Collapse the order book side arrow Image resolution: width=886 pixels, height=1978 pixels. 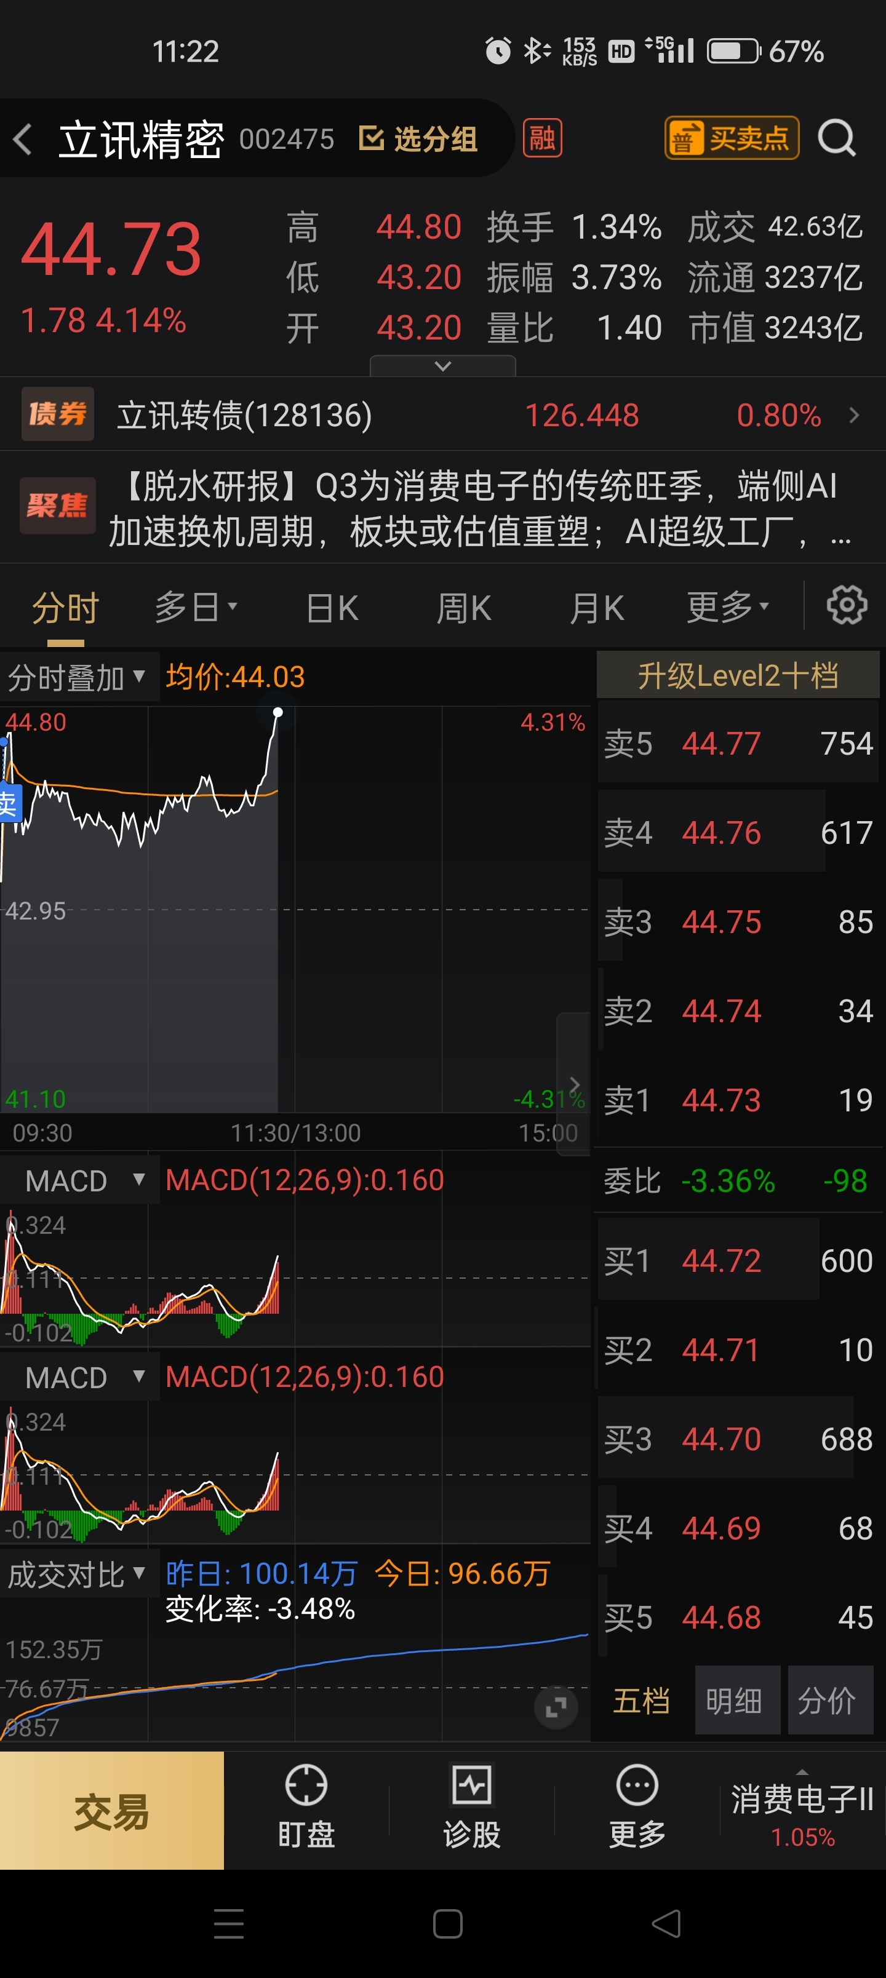pos(573,1084)
